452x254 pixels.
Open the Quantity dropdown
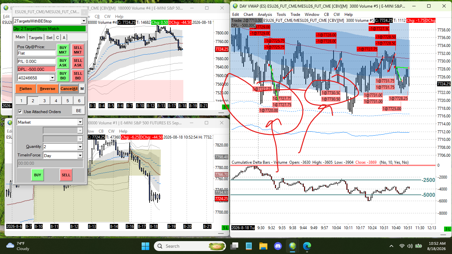(x=80, y=147)
